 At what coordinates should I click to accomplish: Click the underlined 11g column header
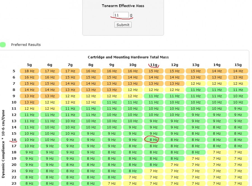(153, 65)
